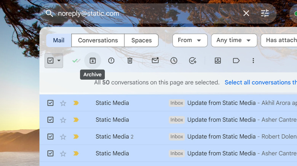Viewport: 297px width, 166px height.
Task: Click the Add to Tasks icon
Action: point(193,61)
